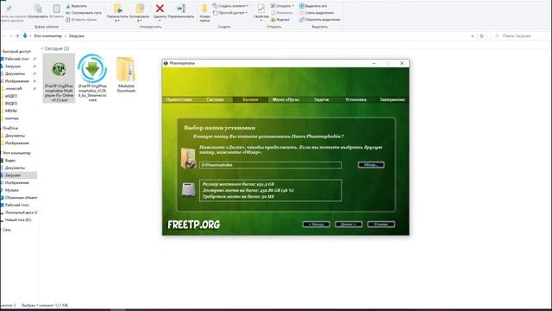Click Загрузки in address breadcrumb
This screenshot has width=552, height=311.
pos(77,36)
